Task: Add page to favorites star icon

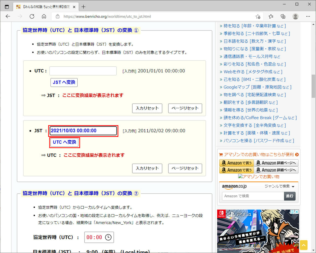Action: click(258, 16)
